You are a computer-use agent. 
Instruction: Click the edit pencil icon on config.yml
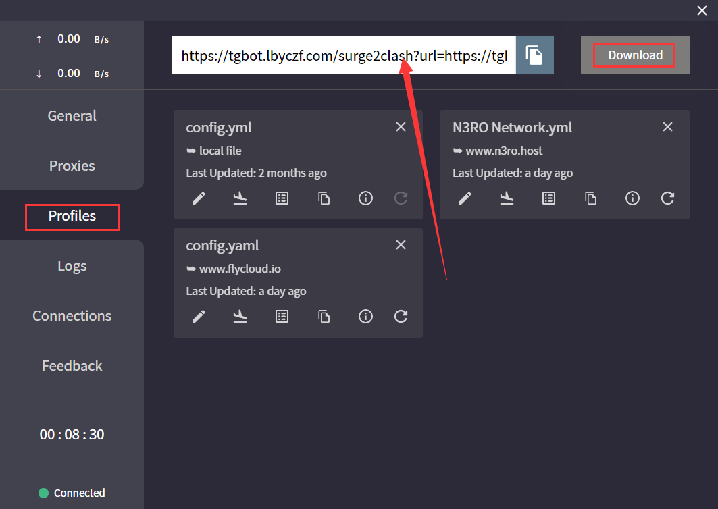[x=199, y=198]
